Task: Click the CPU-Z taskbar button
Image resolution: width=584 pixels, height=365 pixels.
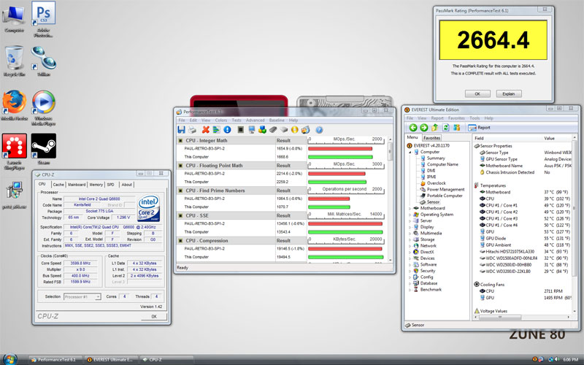Action: (166, 360)
